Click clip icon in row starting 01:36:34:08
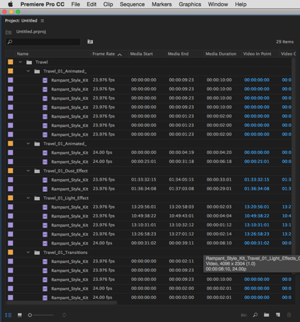Viewport: 300px width, 322px height. point(45,189)
